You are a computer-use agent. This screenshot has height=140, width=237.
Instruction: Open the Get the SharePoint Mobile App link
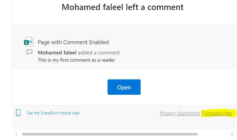point(53,113)
